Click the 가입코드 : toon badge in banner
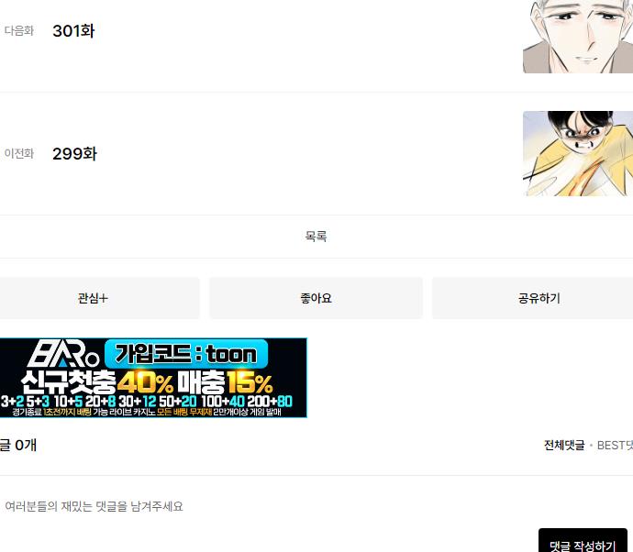The image size is (633, 552). tap(186, 354)
